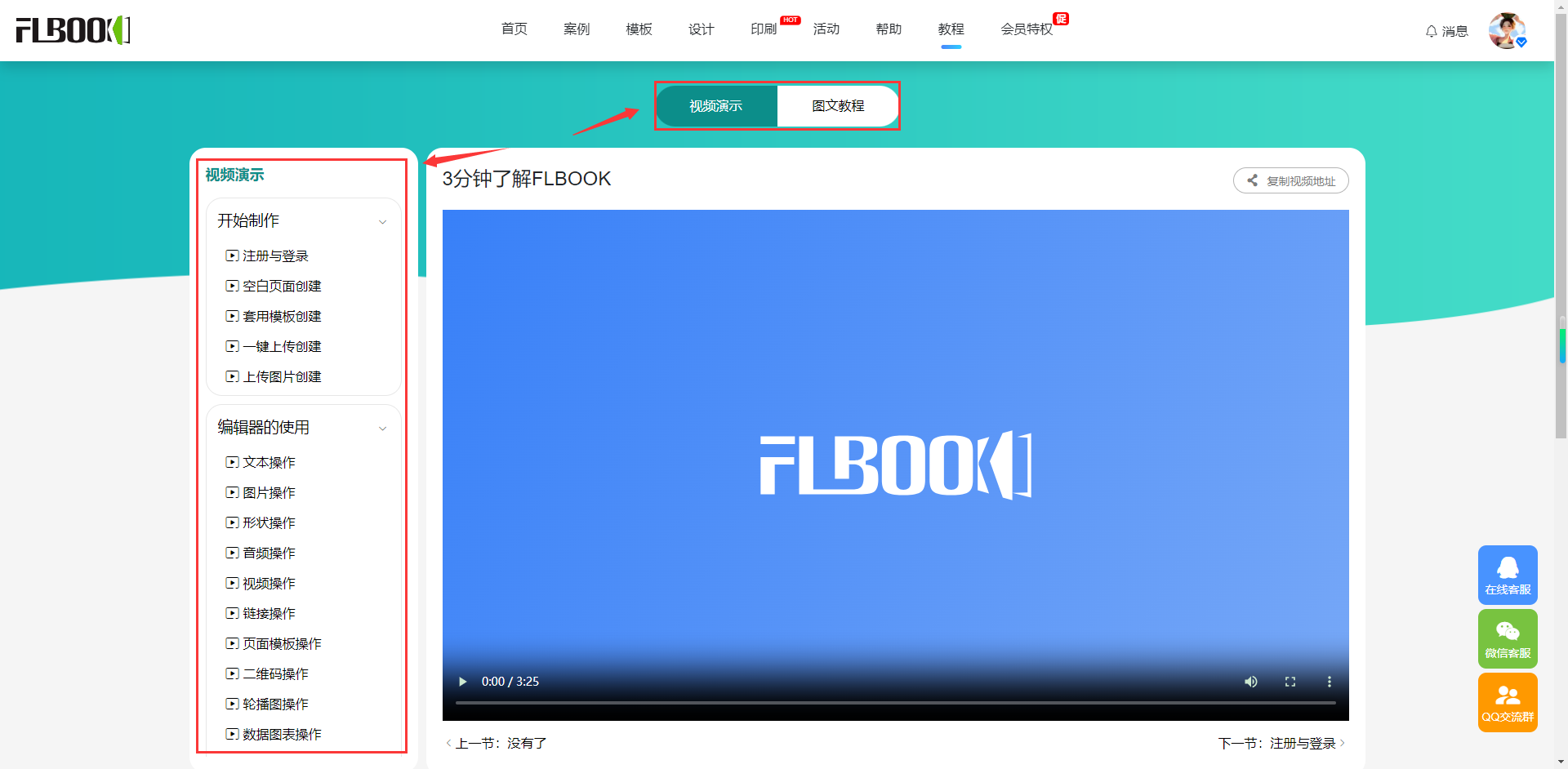Switch to the 视频演示 toggle tab
The height and width of the screenshot is (769, 1568).
716,106
